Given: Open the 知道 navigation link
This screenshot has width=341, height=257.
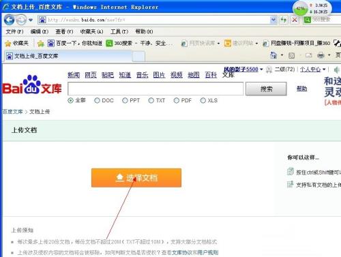Looking at the screenshot, I should point(125,75).
